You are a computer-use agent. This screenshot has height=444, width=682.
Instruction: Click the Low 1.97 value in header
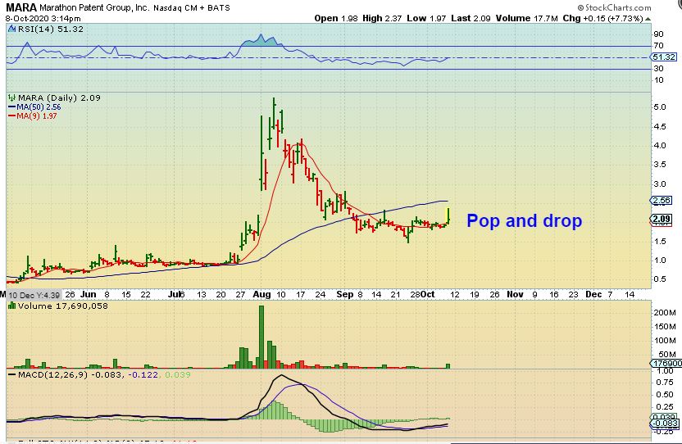[x=427, y=18]
